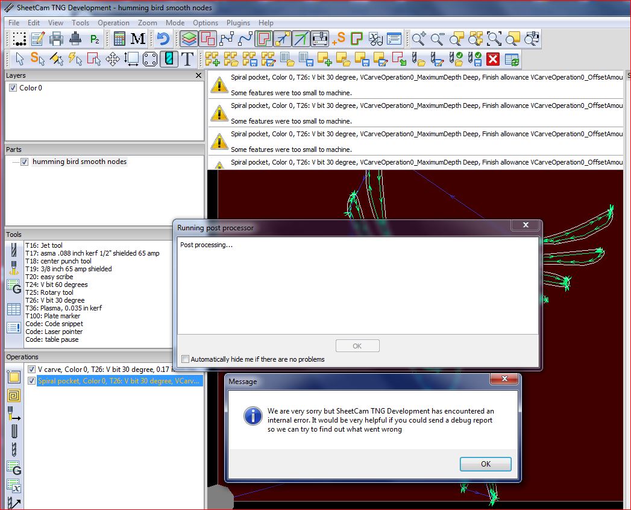Click the info icon in Message dialog
The width and height of the screenshot is (631, 510).
pyautogui.click(x=253, y=416)
